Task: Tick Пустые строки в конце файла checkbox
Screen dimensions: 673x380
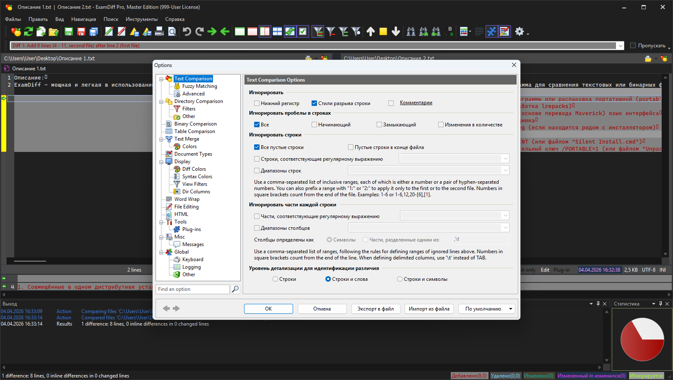Action: pos(351,147)
